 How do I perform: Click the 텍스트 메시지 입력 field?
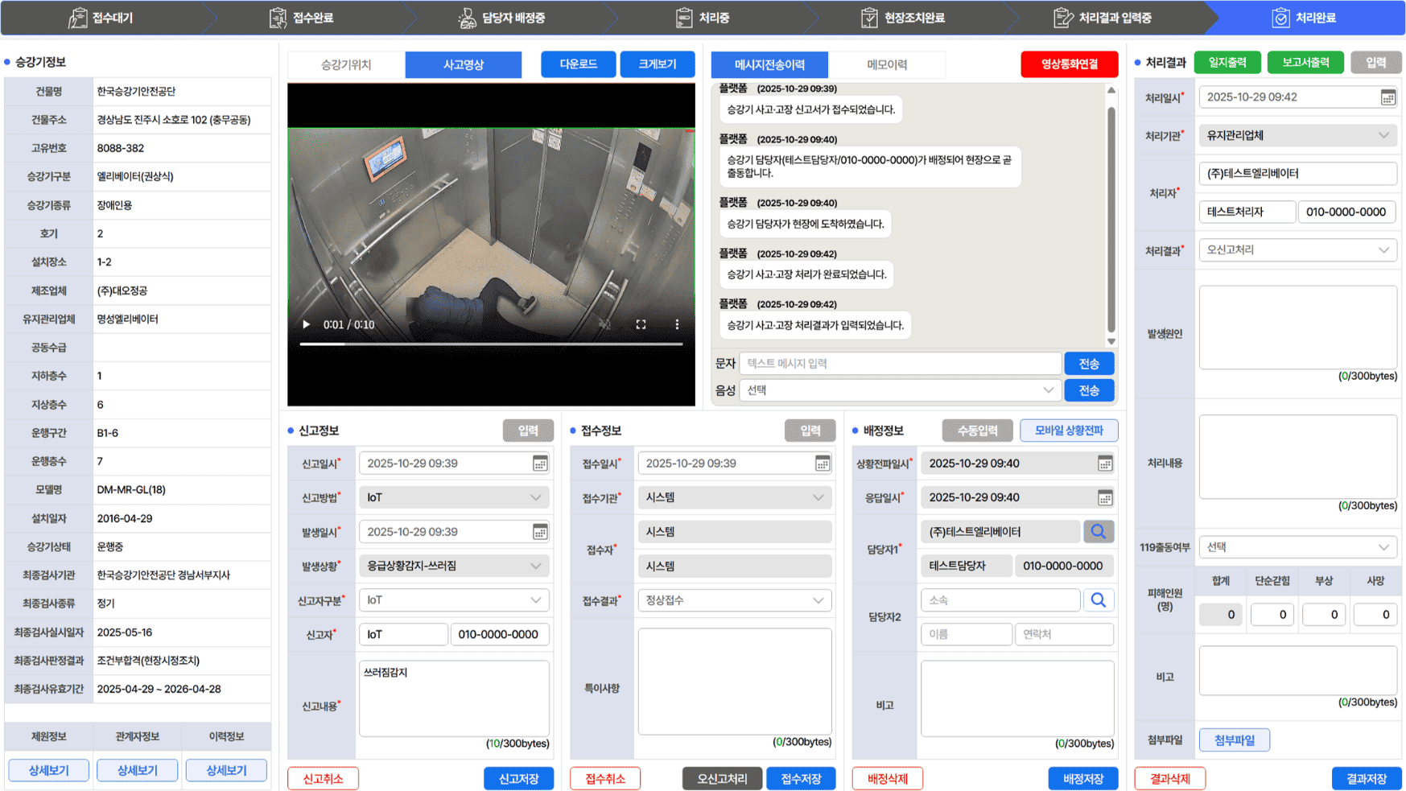click(901, 364)
